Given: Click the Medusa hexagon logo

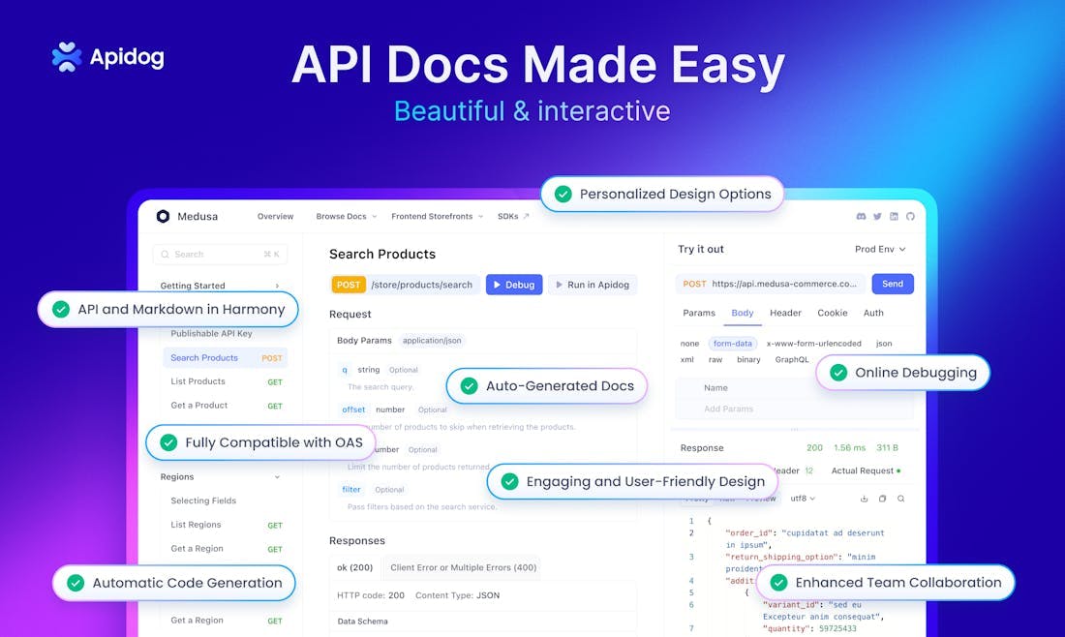Looking at the screenshot, I should pos(163,217).
